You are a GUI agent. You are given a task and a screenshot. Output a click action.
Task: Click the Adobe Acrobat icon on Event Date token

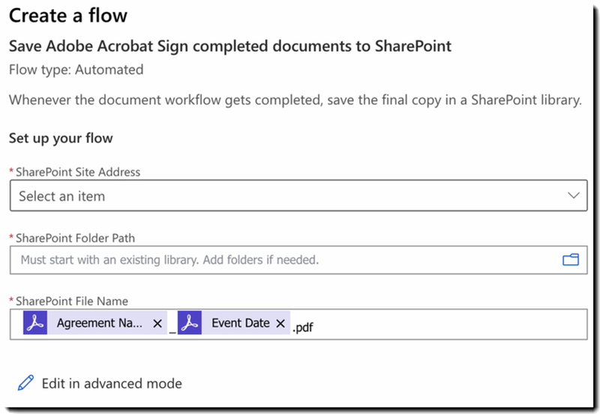click(x=190, y=323)
